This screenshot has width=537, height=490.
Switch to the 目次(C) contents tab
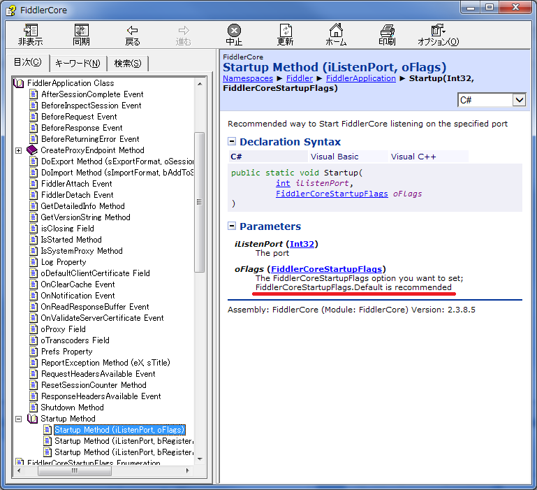[27, 62]
